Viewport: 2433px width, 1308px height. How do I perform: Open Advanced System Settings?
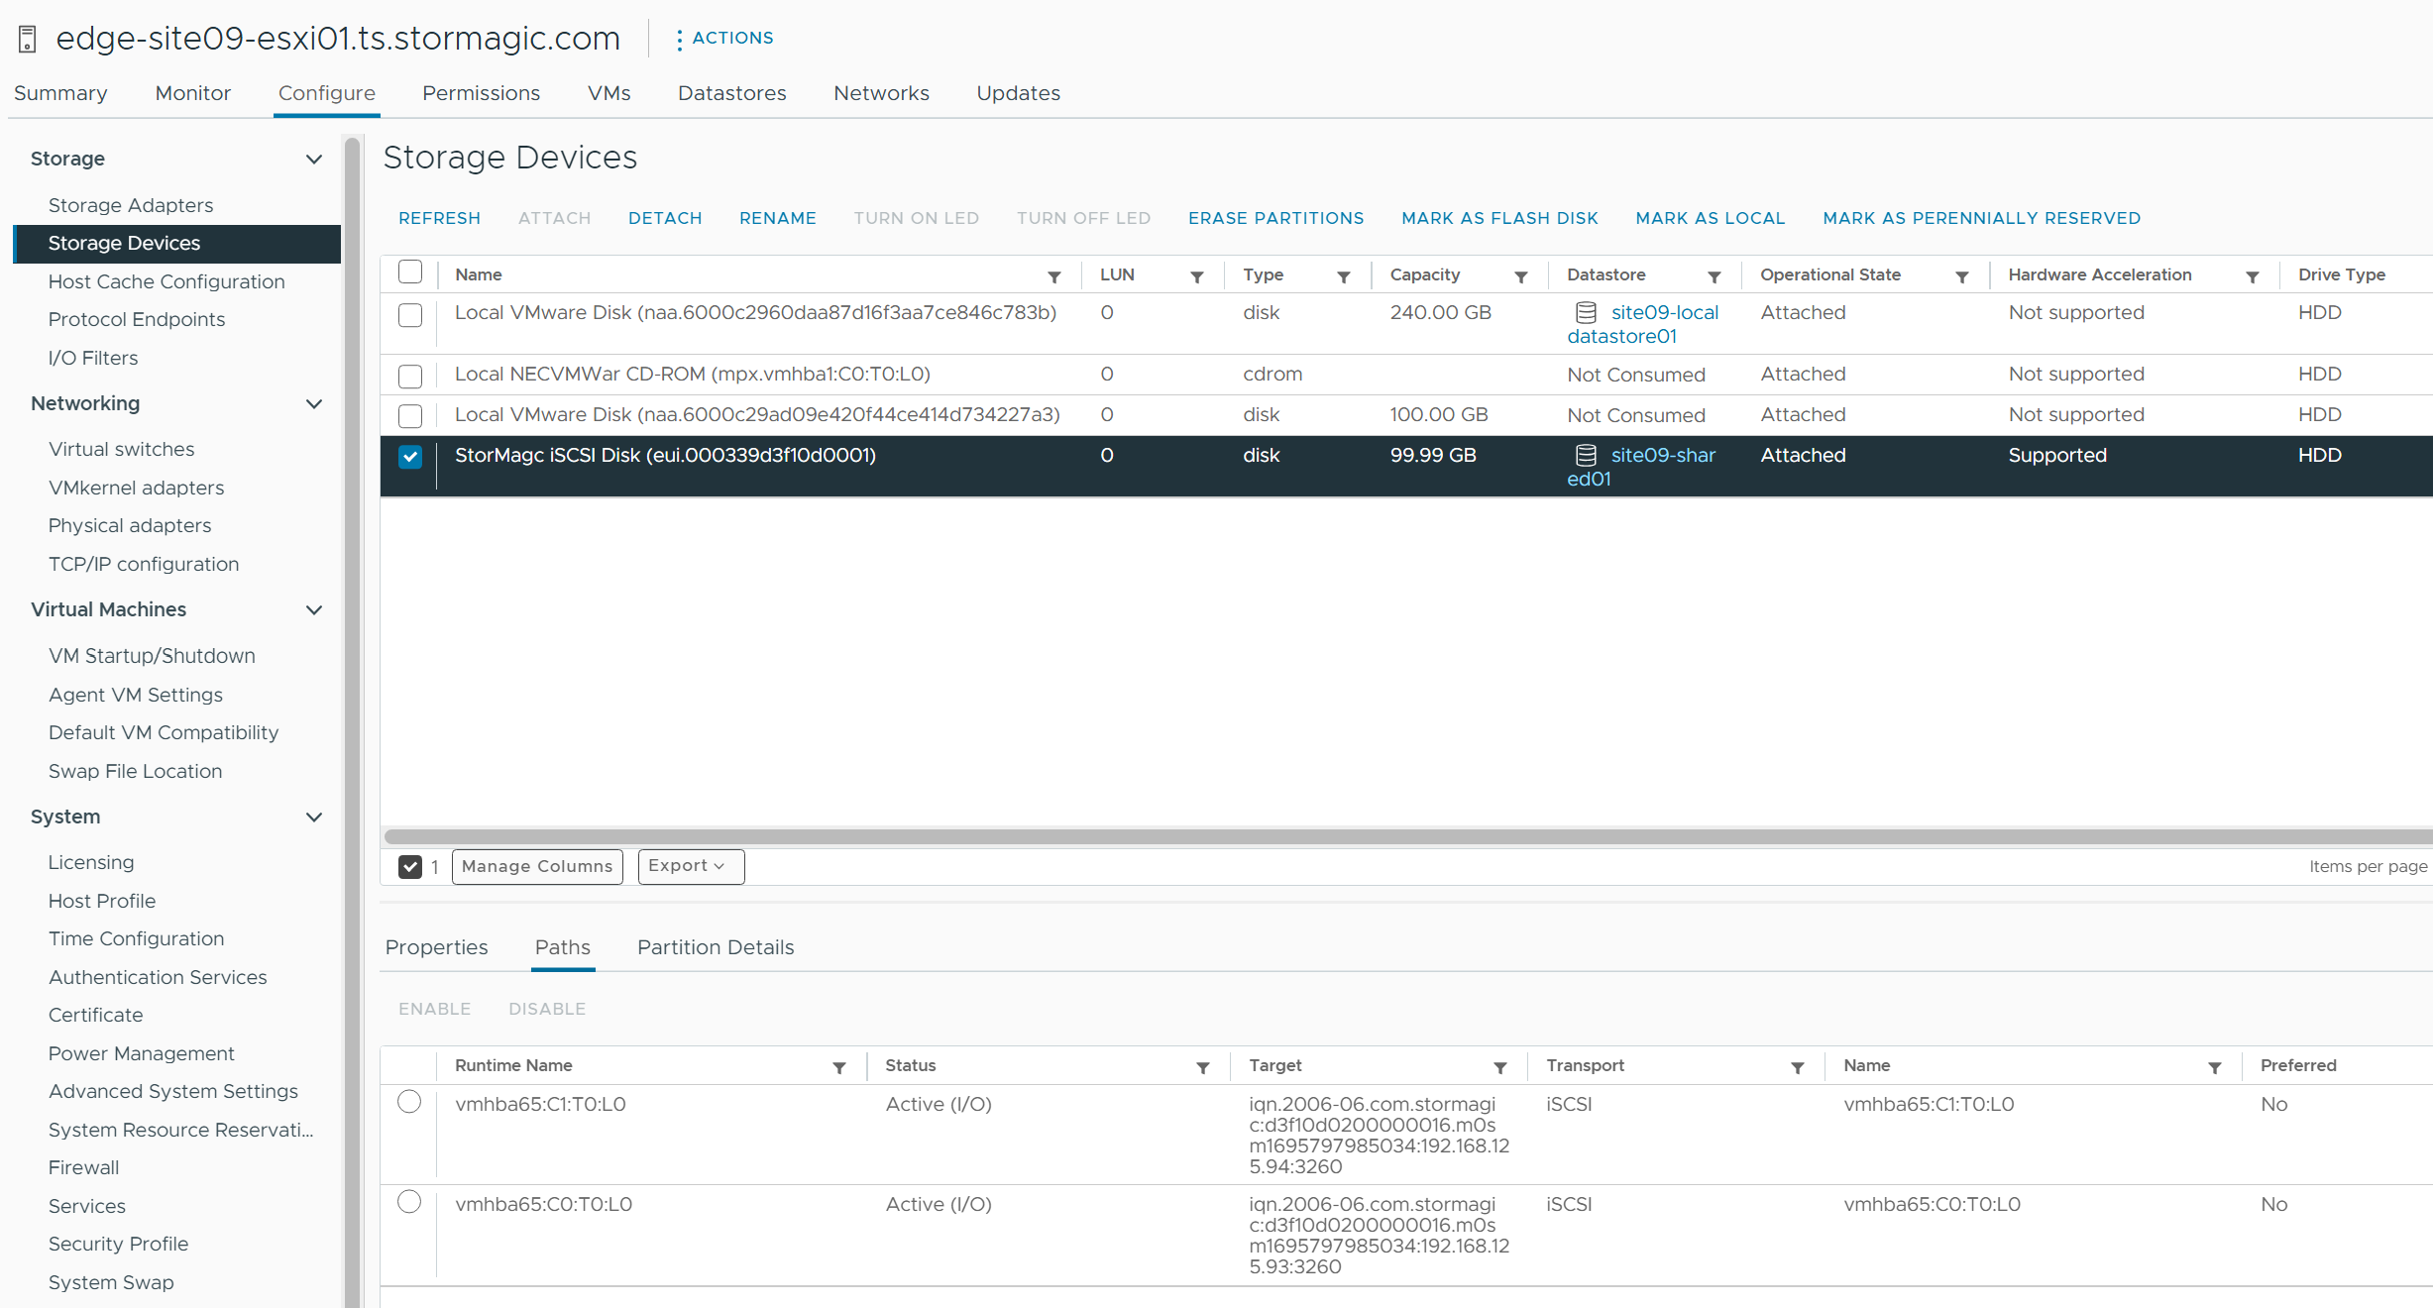click(x=173, y=1091)
